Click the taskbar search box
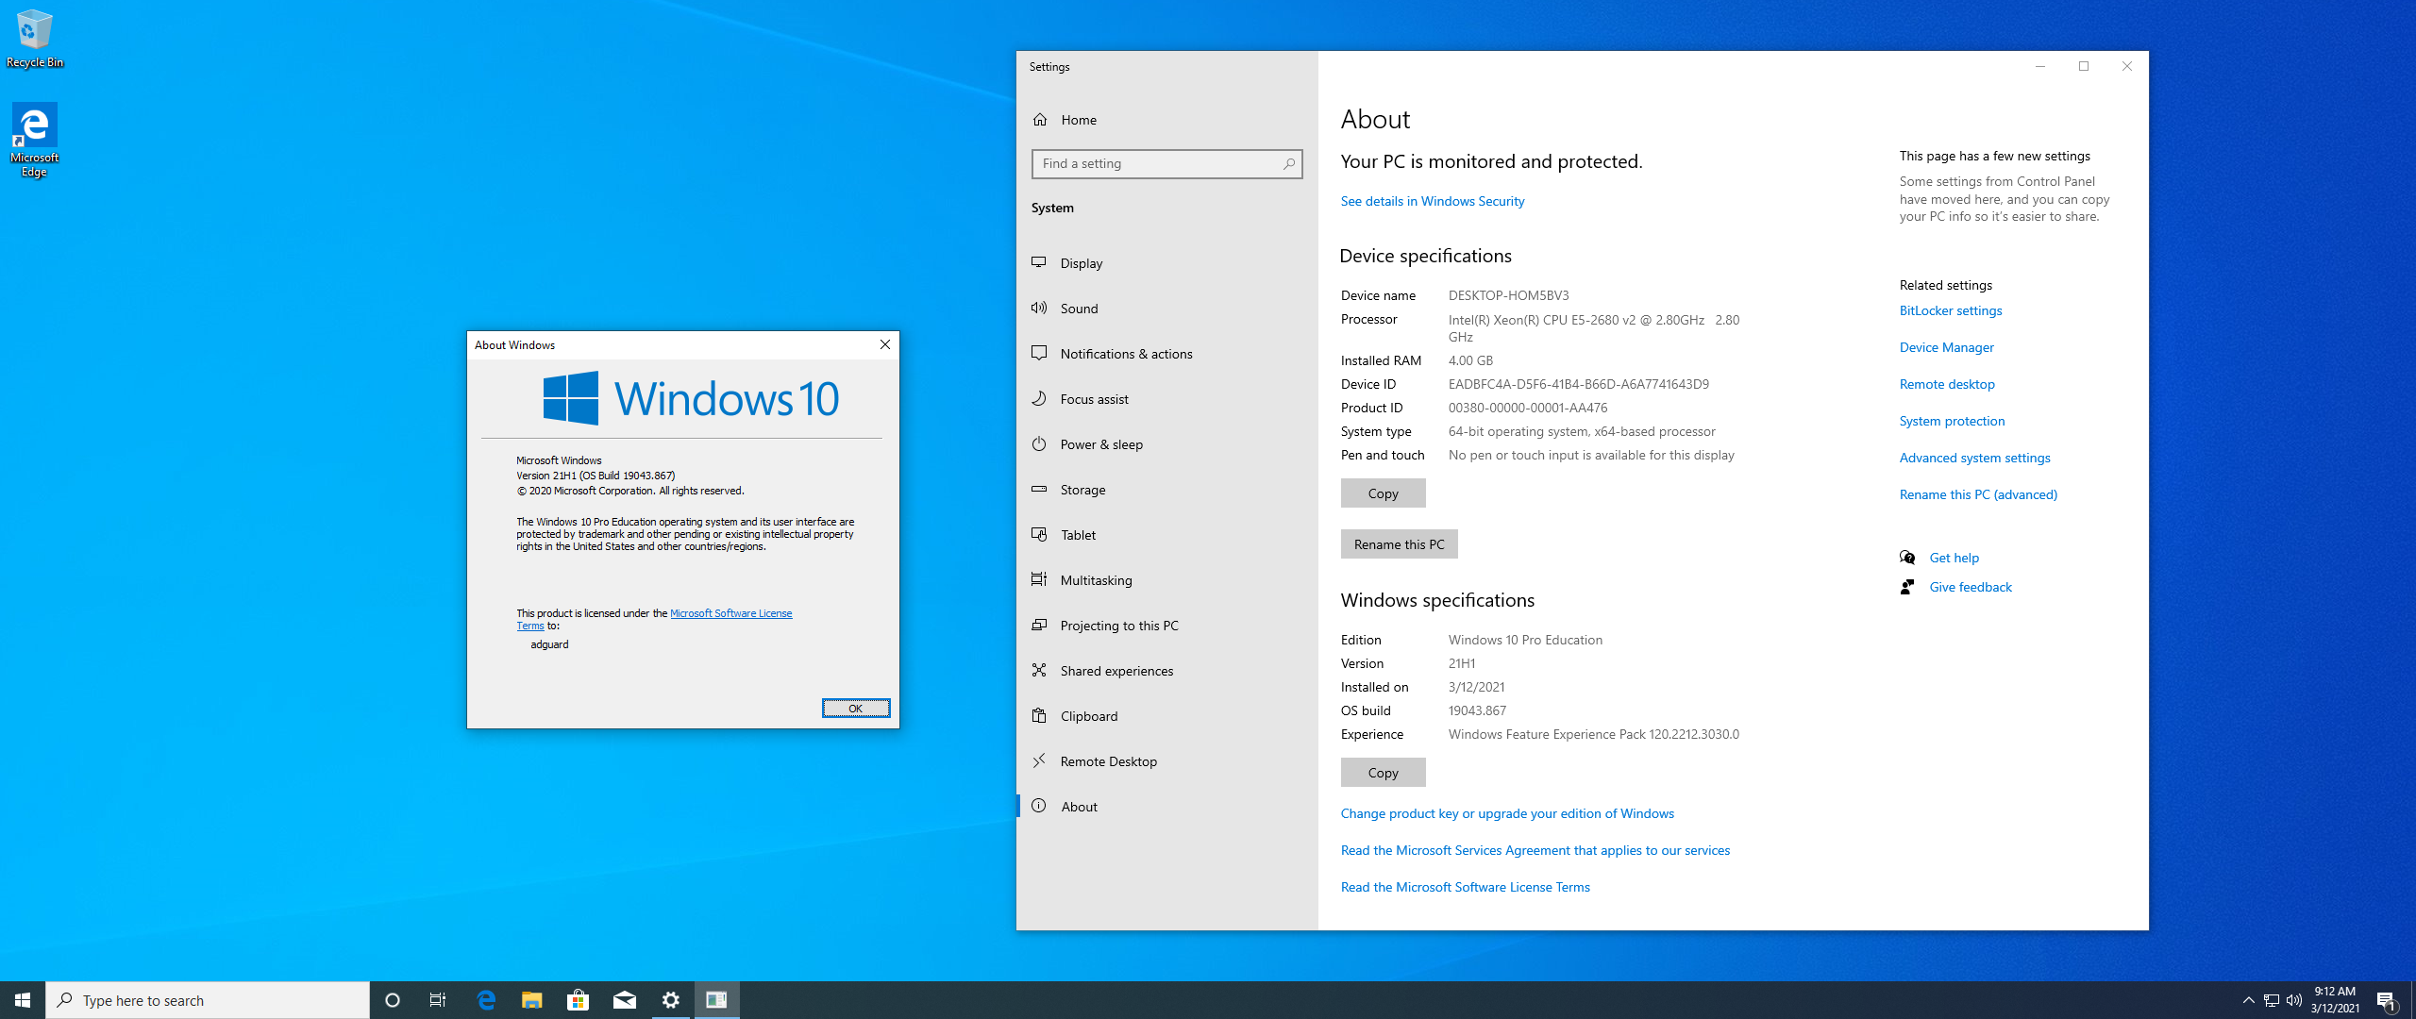 coord(208,1000)
